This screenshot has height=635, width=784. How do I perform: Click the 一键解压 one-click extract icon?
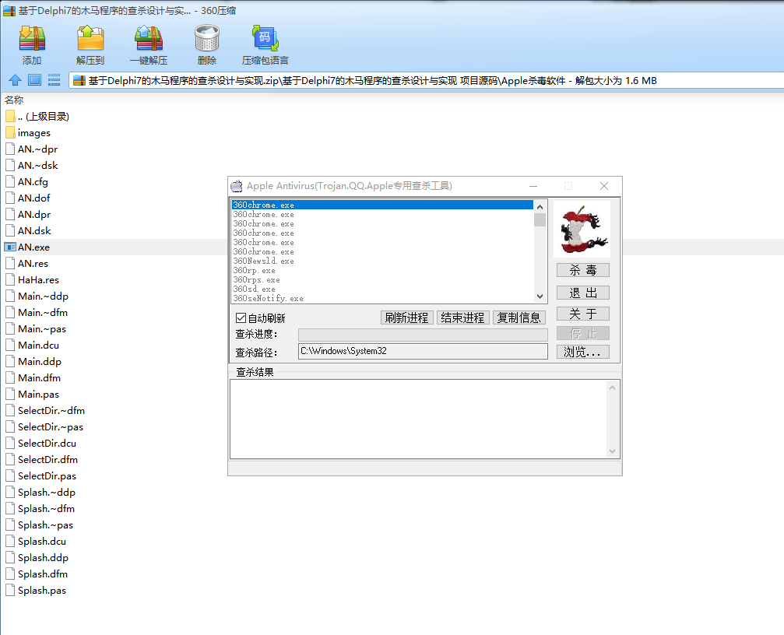click(149, 38)
